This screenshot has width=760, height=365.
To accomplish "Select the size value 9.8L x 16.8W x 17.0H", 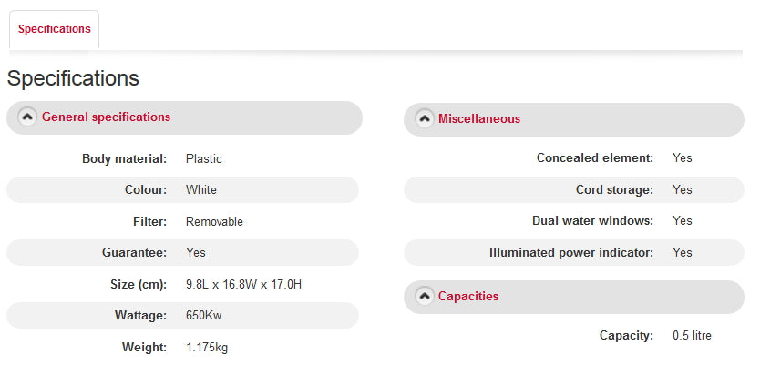I will point(243,285).
